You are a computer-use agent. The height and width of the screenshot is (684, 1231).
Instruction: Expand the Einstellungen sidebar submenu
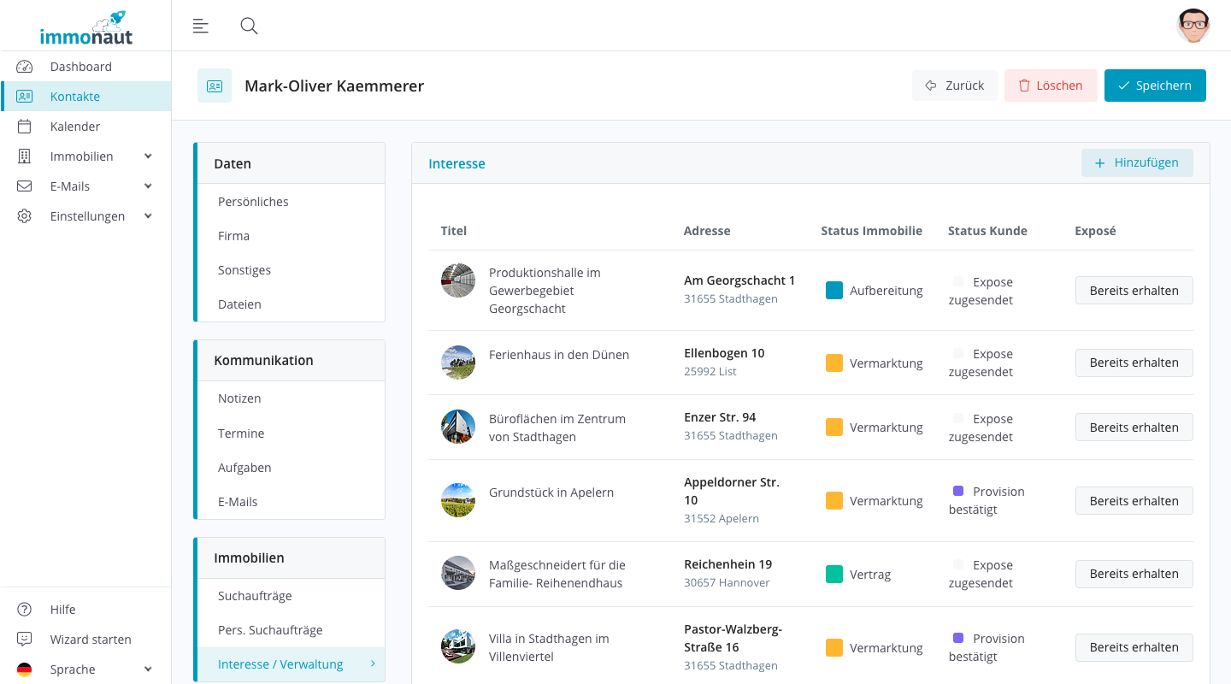[x=148, y=216]
